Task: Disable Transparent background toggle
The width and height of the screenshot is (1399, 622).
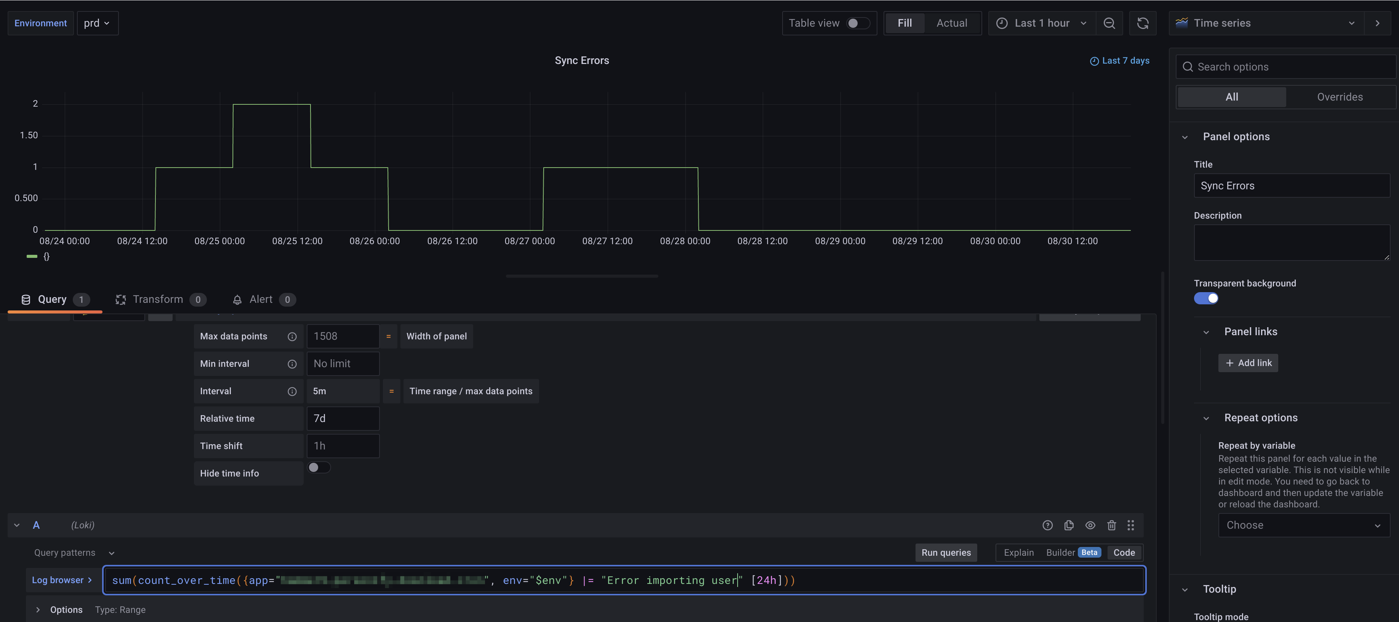Action: 1206,299
